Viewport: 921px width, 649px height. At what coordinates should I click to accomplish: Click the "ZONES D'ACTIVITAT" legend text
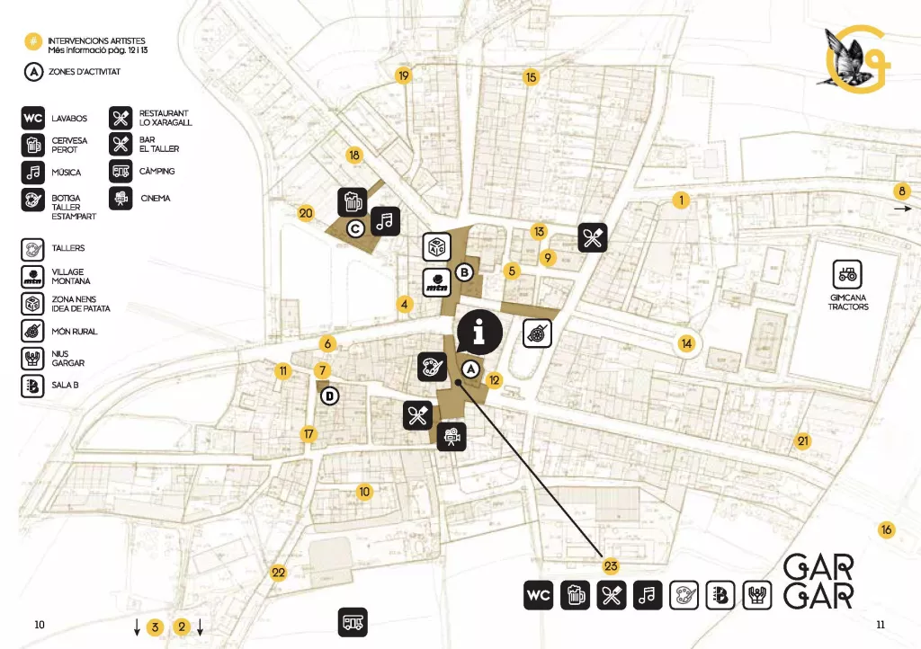click(x=85, y=72)
